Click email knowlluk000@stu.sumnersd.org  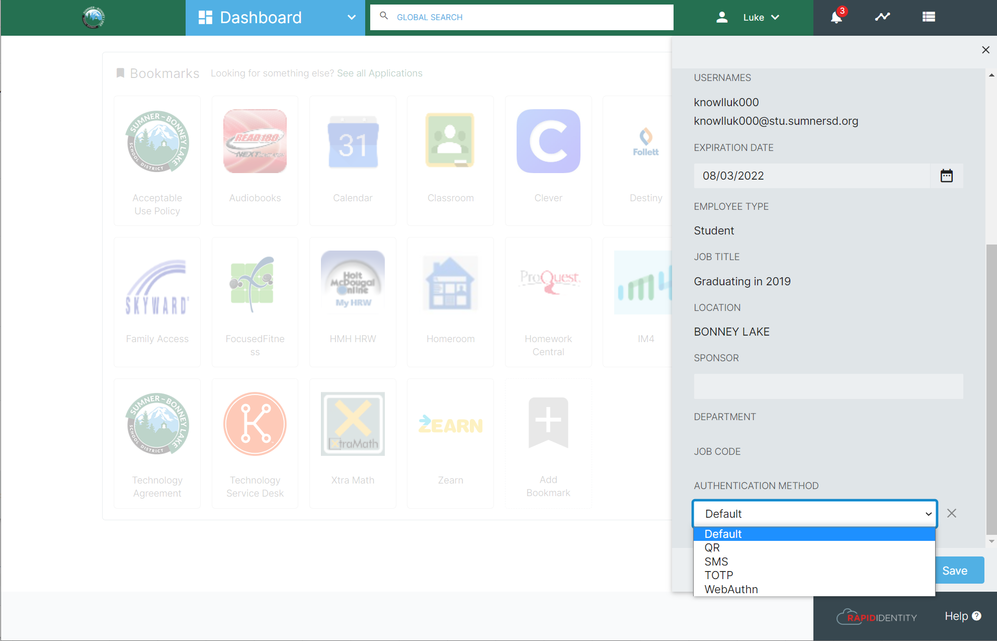pos(776,121)
